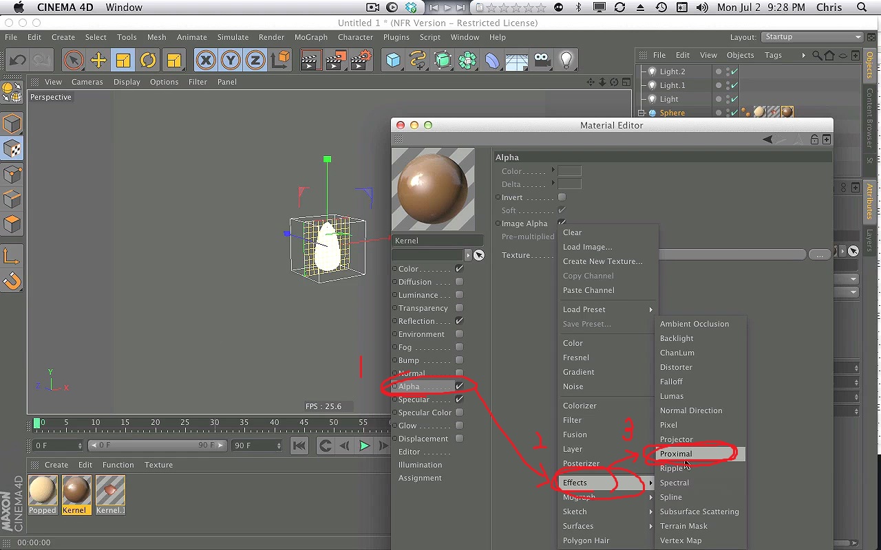This screenshot has width=881, height=550.
Task: Enable snapping magnet icon
Action: tap(12, 281)
